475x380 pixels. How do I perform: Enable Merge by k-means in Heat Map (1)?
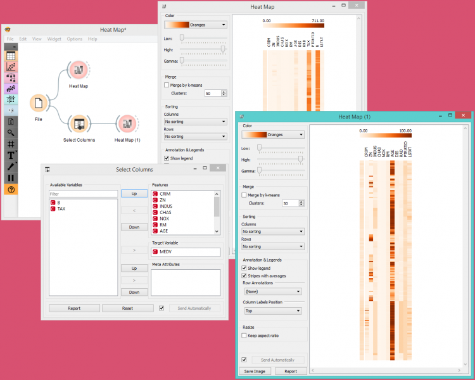(244, 195)
